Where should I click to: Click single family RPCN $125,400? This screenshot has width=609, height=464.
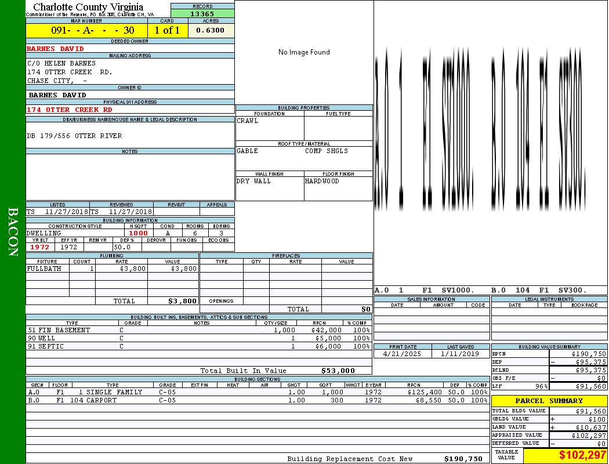(425, 392)
